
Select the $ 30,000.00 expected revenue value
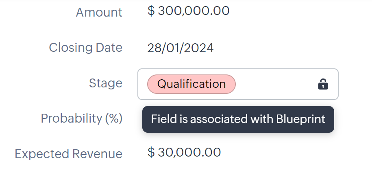184,152
